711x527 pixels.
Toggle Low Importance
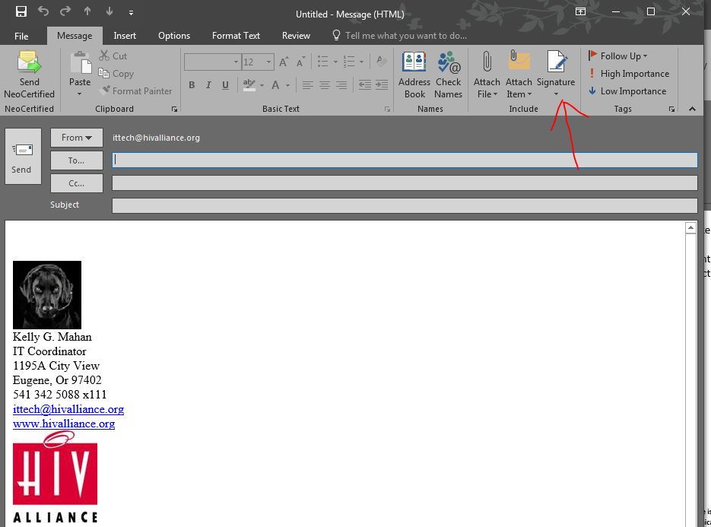click(627, 91)
